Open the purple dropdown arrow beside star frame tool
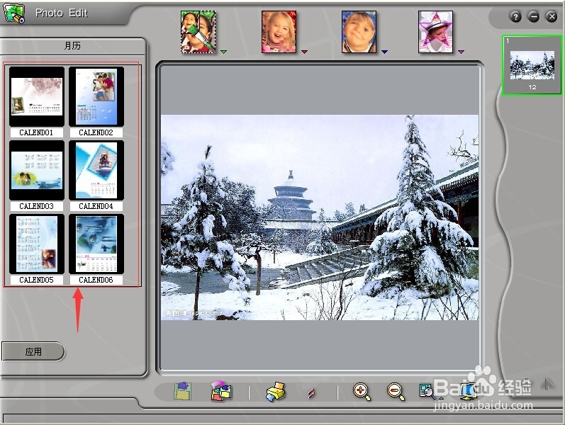This screenshot has height=425, width=565. (x=461, y=52)
